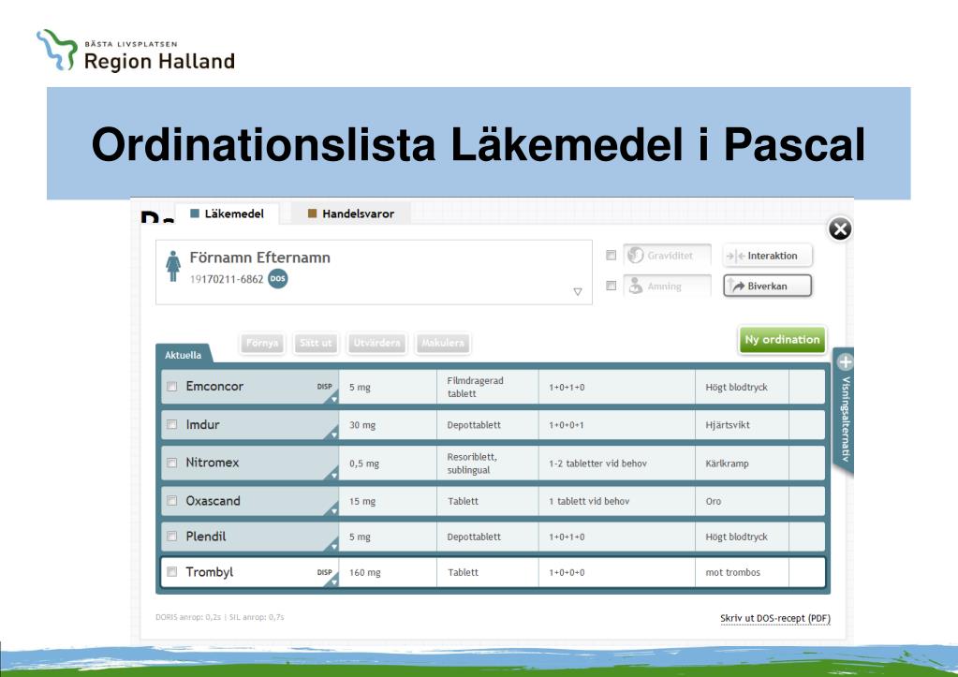Create a Ny ordination

(782, 340)
